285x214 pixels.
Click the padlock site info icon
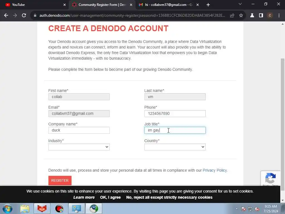35,16
